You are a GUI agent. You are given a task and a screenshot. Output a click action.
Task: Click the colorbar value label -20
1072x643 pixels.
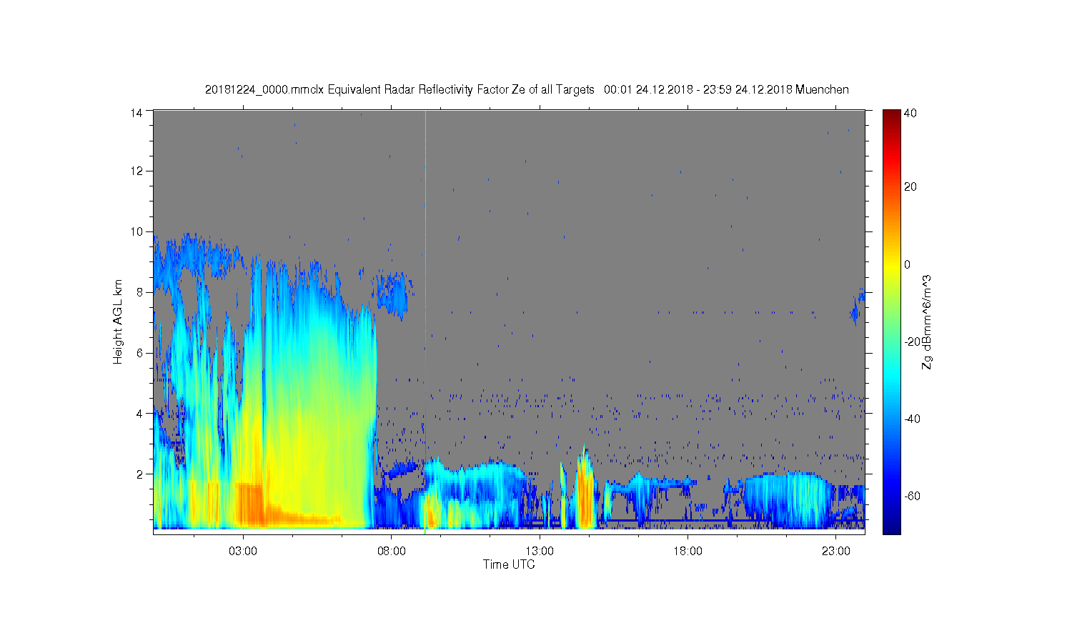click(912, 342)
